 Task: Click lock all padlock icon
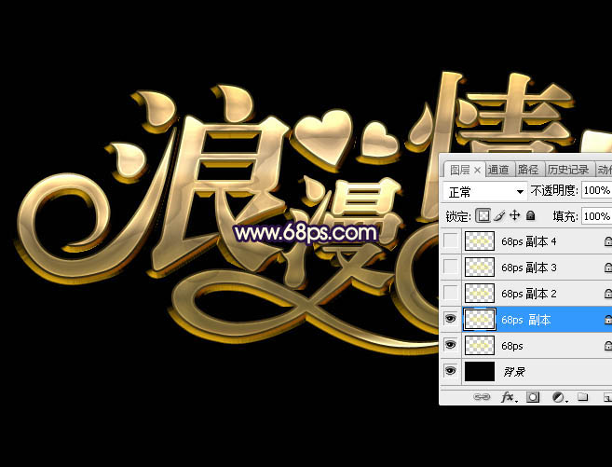tap(530, 215)
